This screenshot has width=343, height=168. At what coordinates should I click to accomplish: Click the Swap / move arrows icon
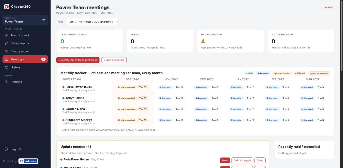click(7, 51)
